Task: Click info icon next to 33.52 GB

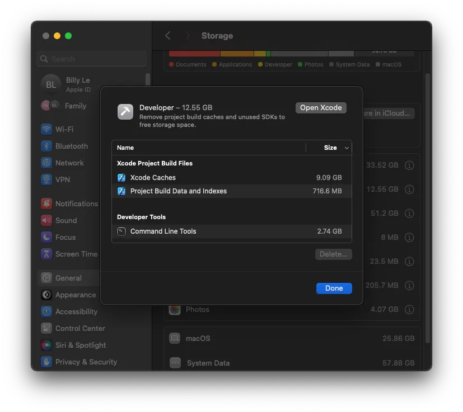Action: click(409, 165)
